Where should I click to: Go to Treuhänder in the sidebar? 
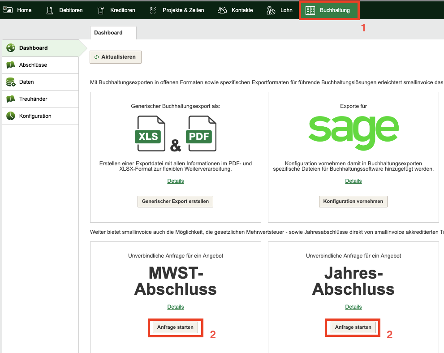(x=40, y=99)
